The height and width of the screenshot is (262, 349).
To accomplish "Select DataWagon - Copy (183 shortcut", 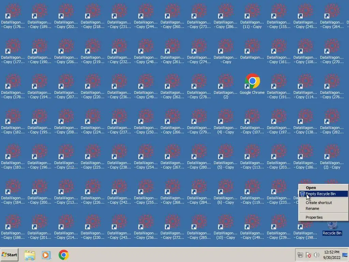I will click(13, 157).
